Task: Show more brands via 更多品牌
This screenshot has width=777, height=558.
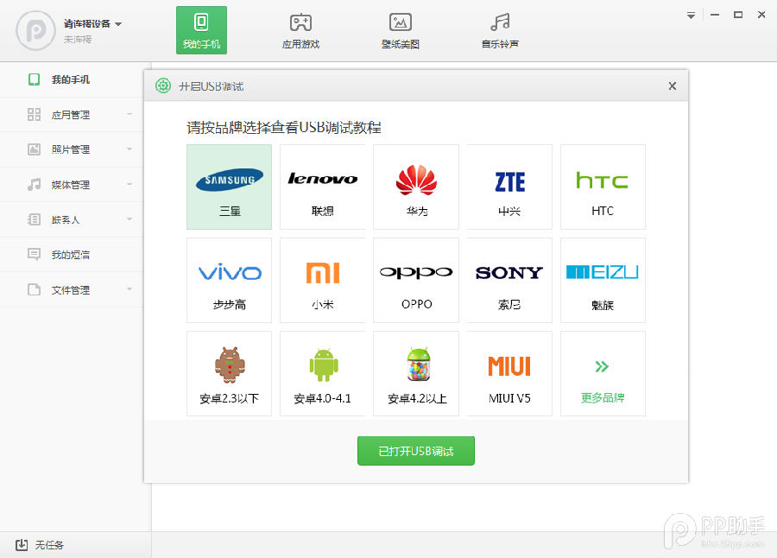Action: coord(603,373)
